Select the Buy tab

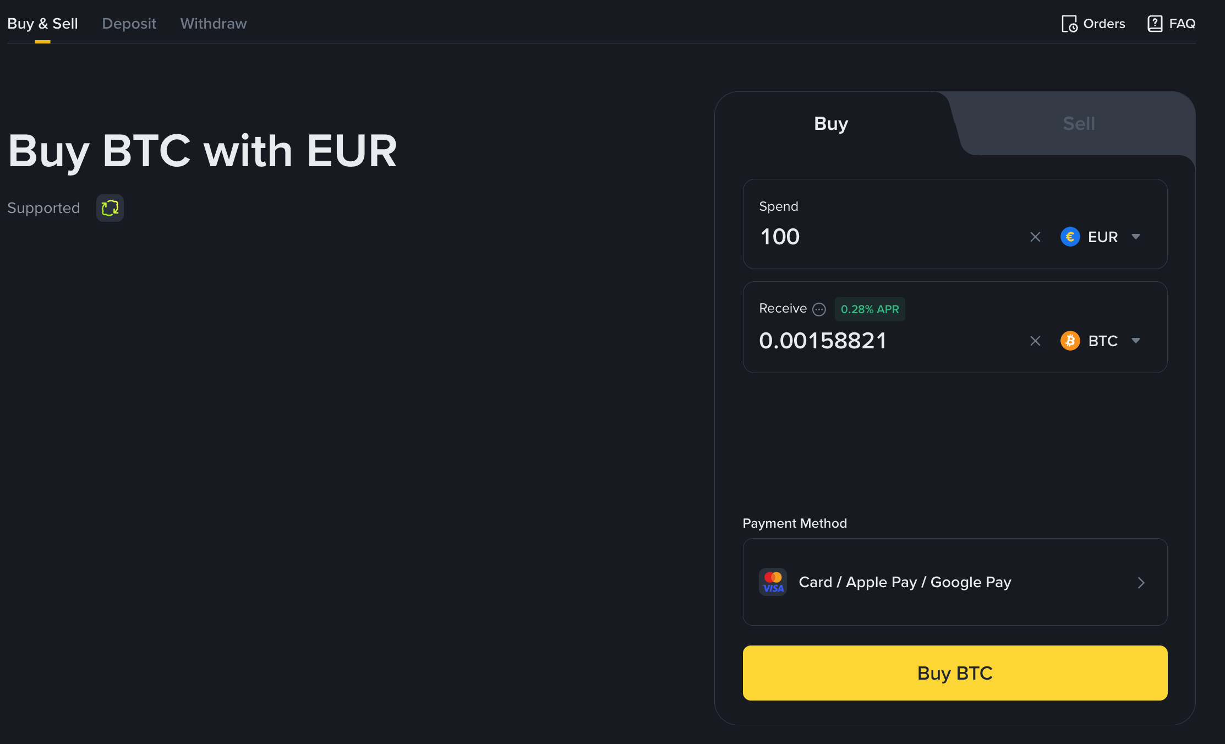[x=831, y=124]
